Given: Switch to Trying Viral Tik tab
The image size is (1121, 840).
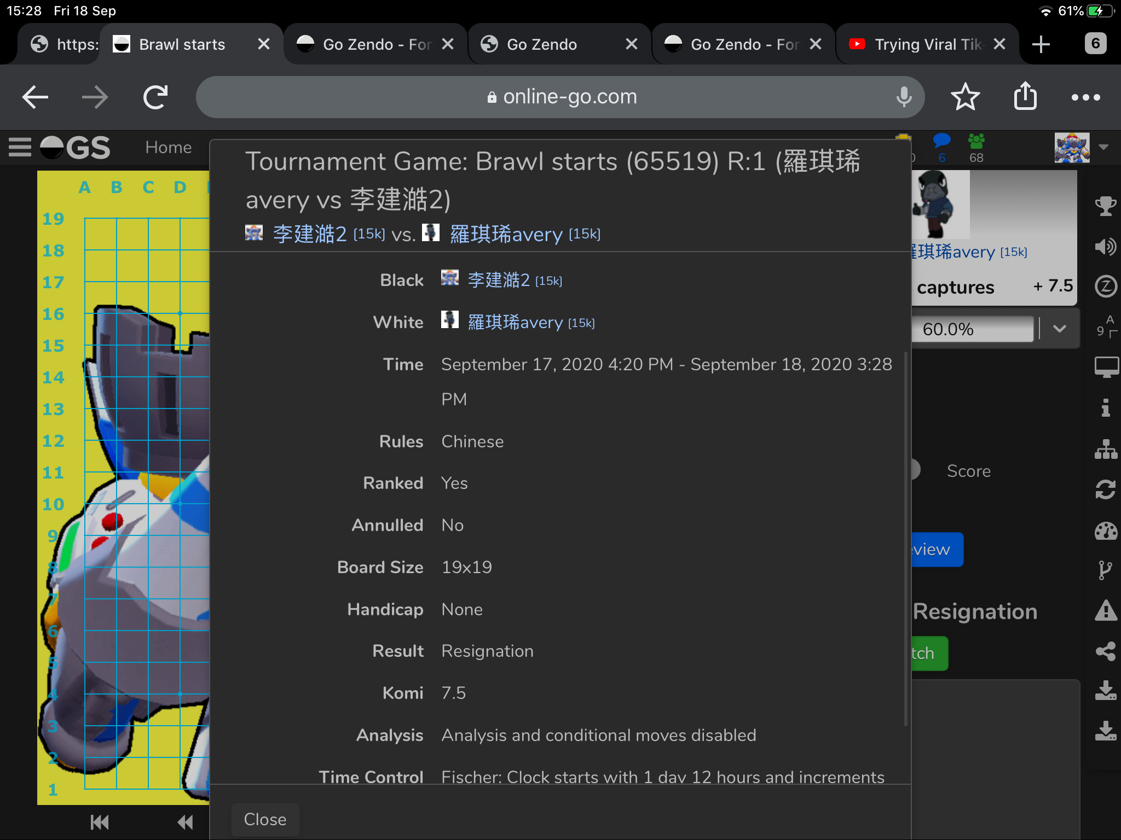Looking at the screenshot, I should (927, 44).
